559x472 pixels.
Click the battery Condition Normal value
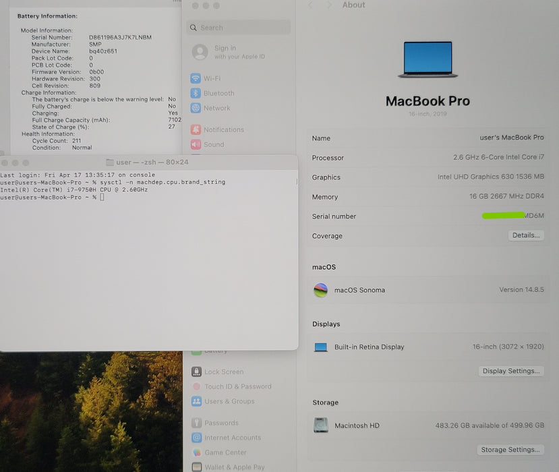(82, 148)
